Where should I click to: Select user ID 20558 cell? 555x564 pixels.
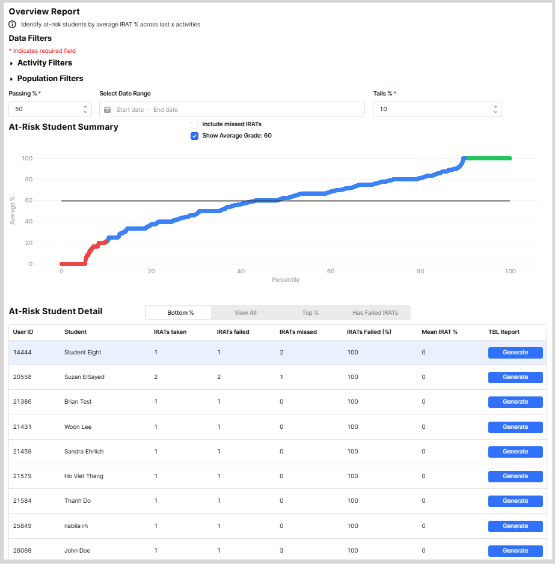[x=22, y=377]
